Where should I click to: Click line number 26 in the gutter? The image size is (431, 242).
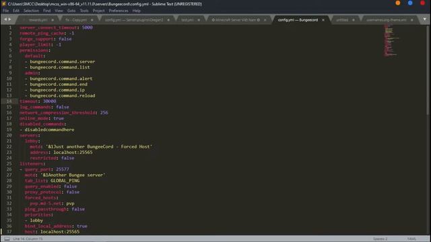[9, 169]
